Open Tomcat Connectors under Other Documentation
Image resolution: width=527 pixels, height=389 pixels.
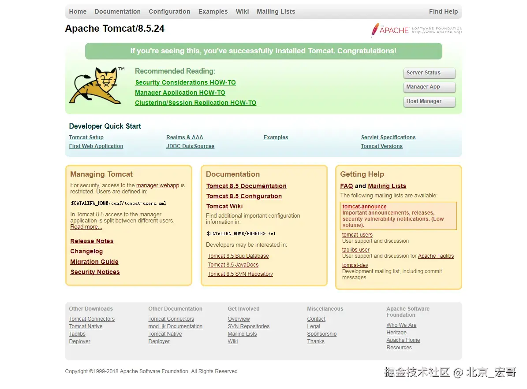[x=171, y=319]
